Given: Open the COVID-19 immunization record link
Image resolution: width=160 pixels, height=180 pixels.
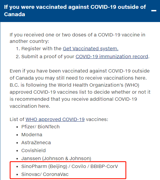Looking at the screenshot, I should pos(112,56).
